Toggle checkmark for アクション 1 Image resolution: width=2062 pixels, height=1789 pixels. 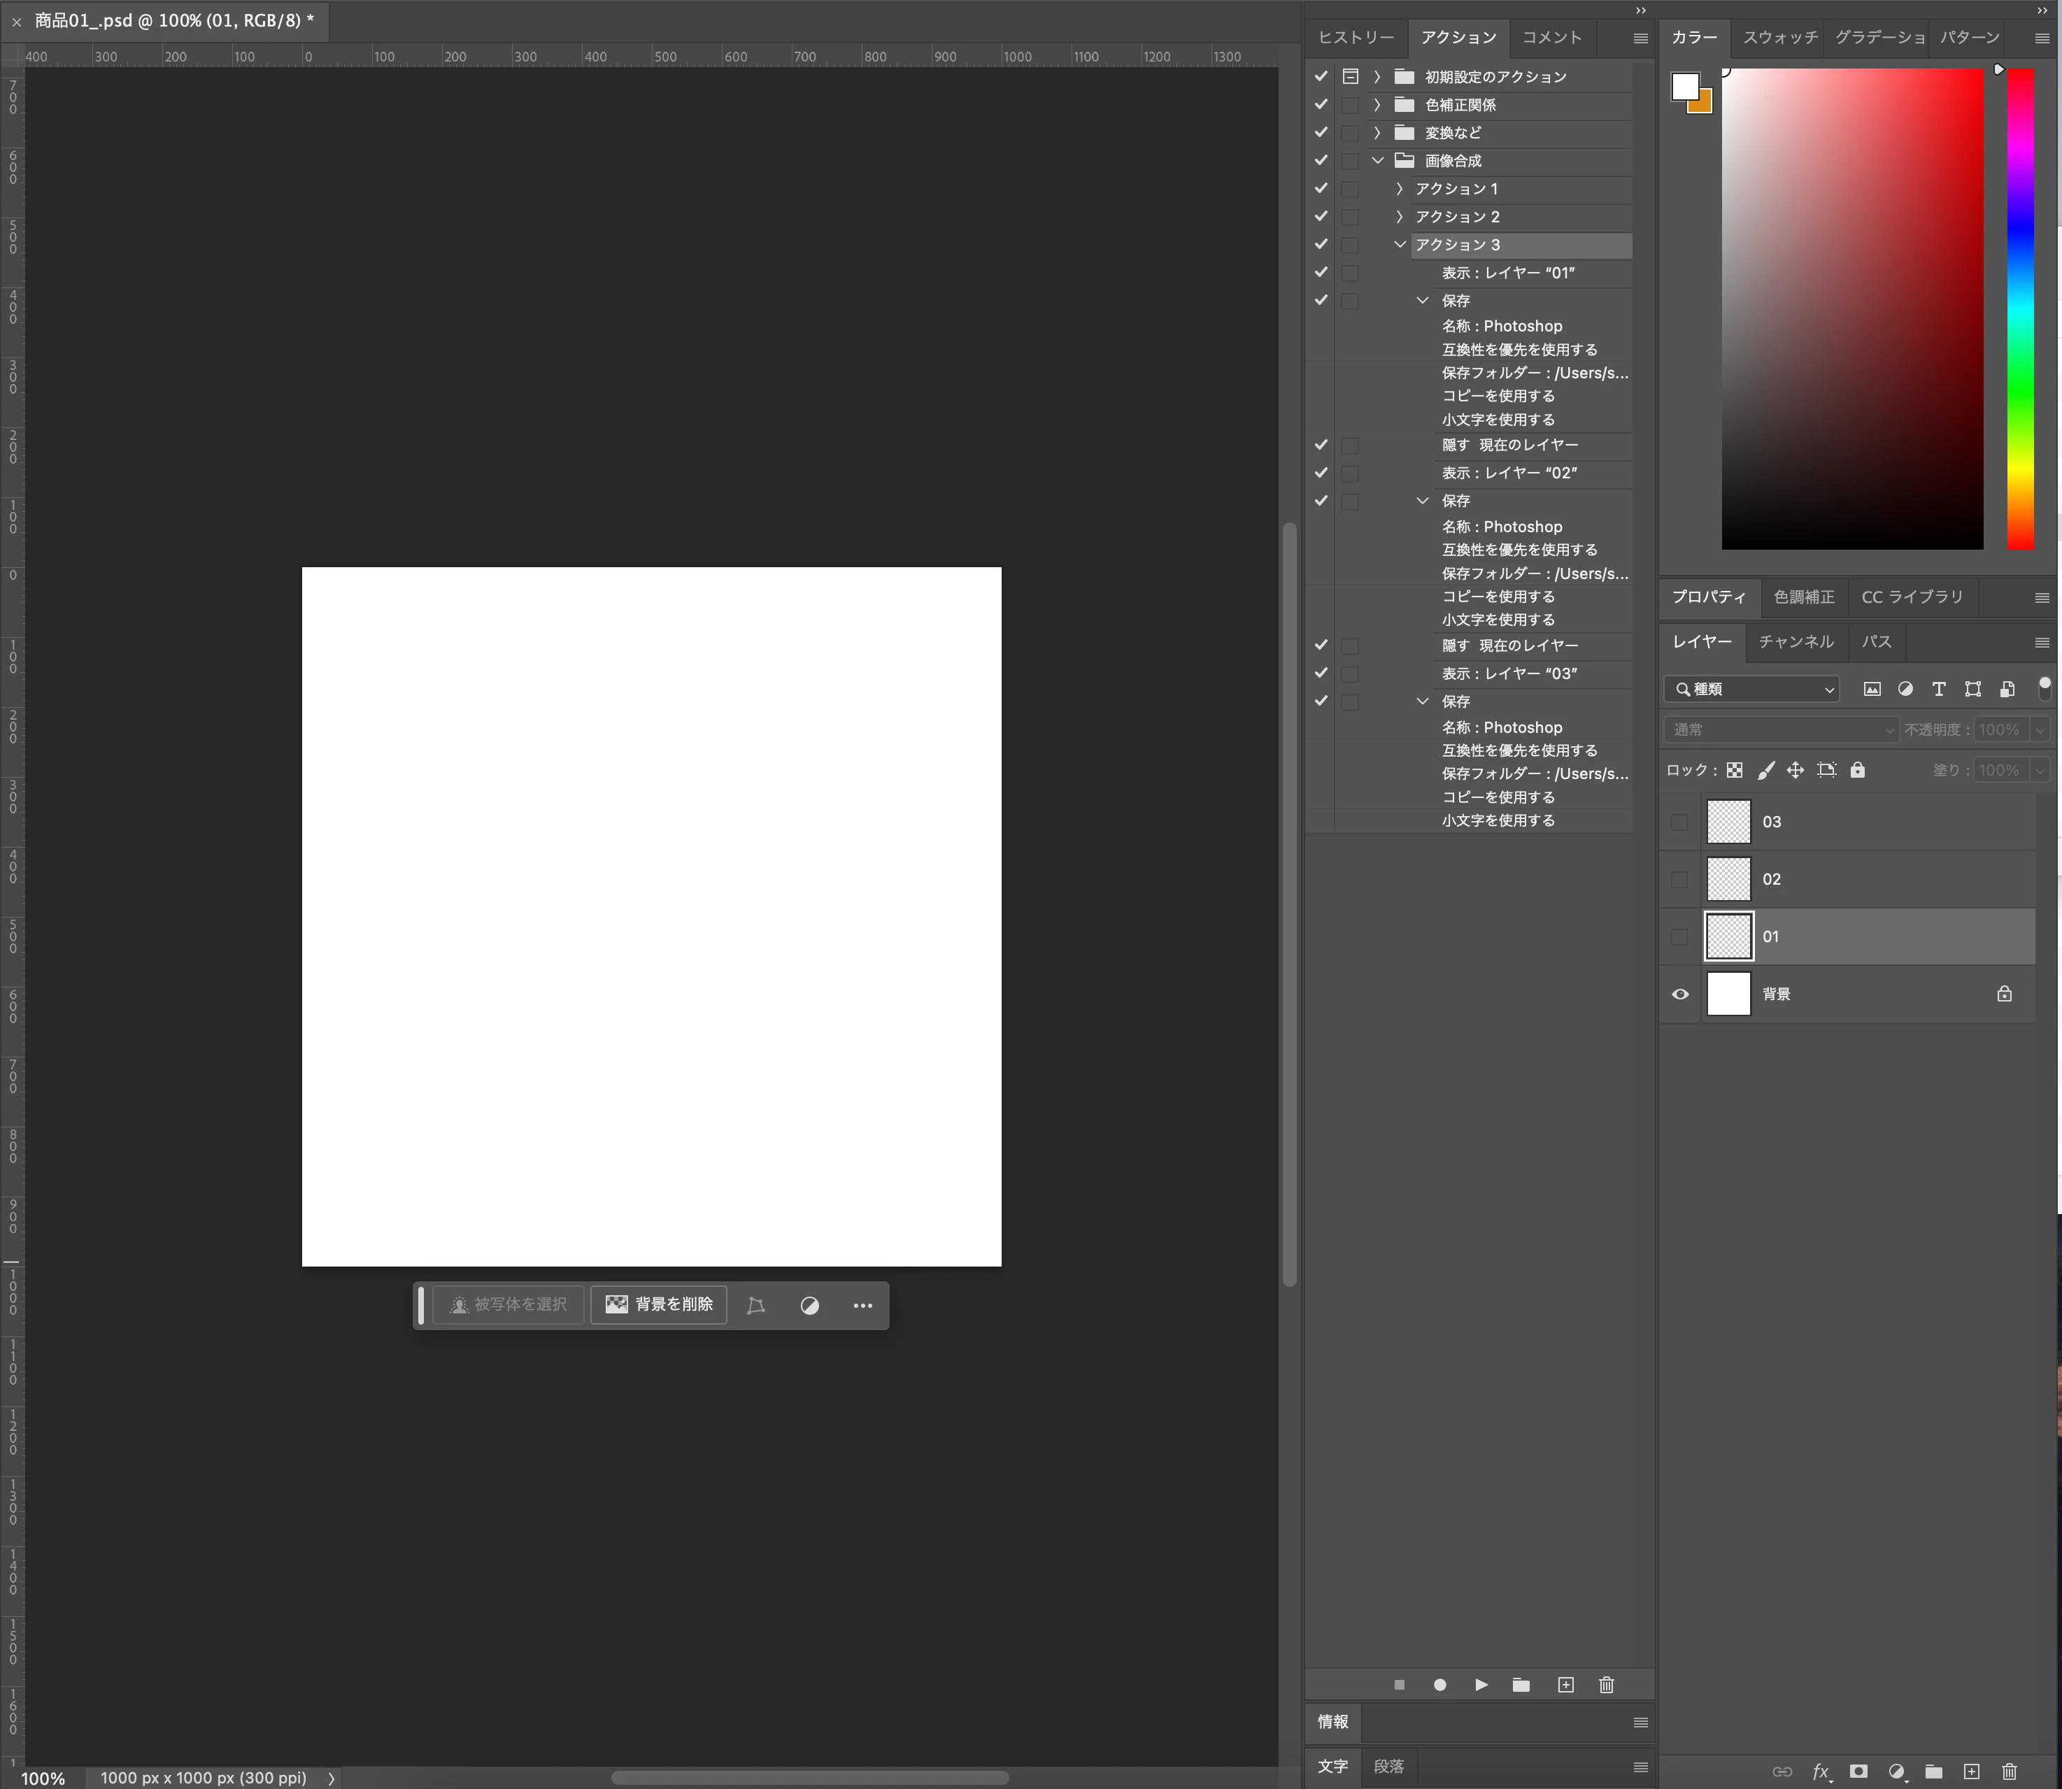point(1321,189)
